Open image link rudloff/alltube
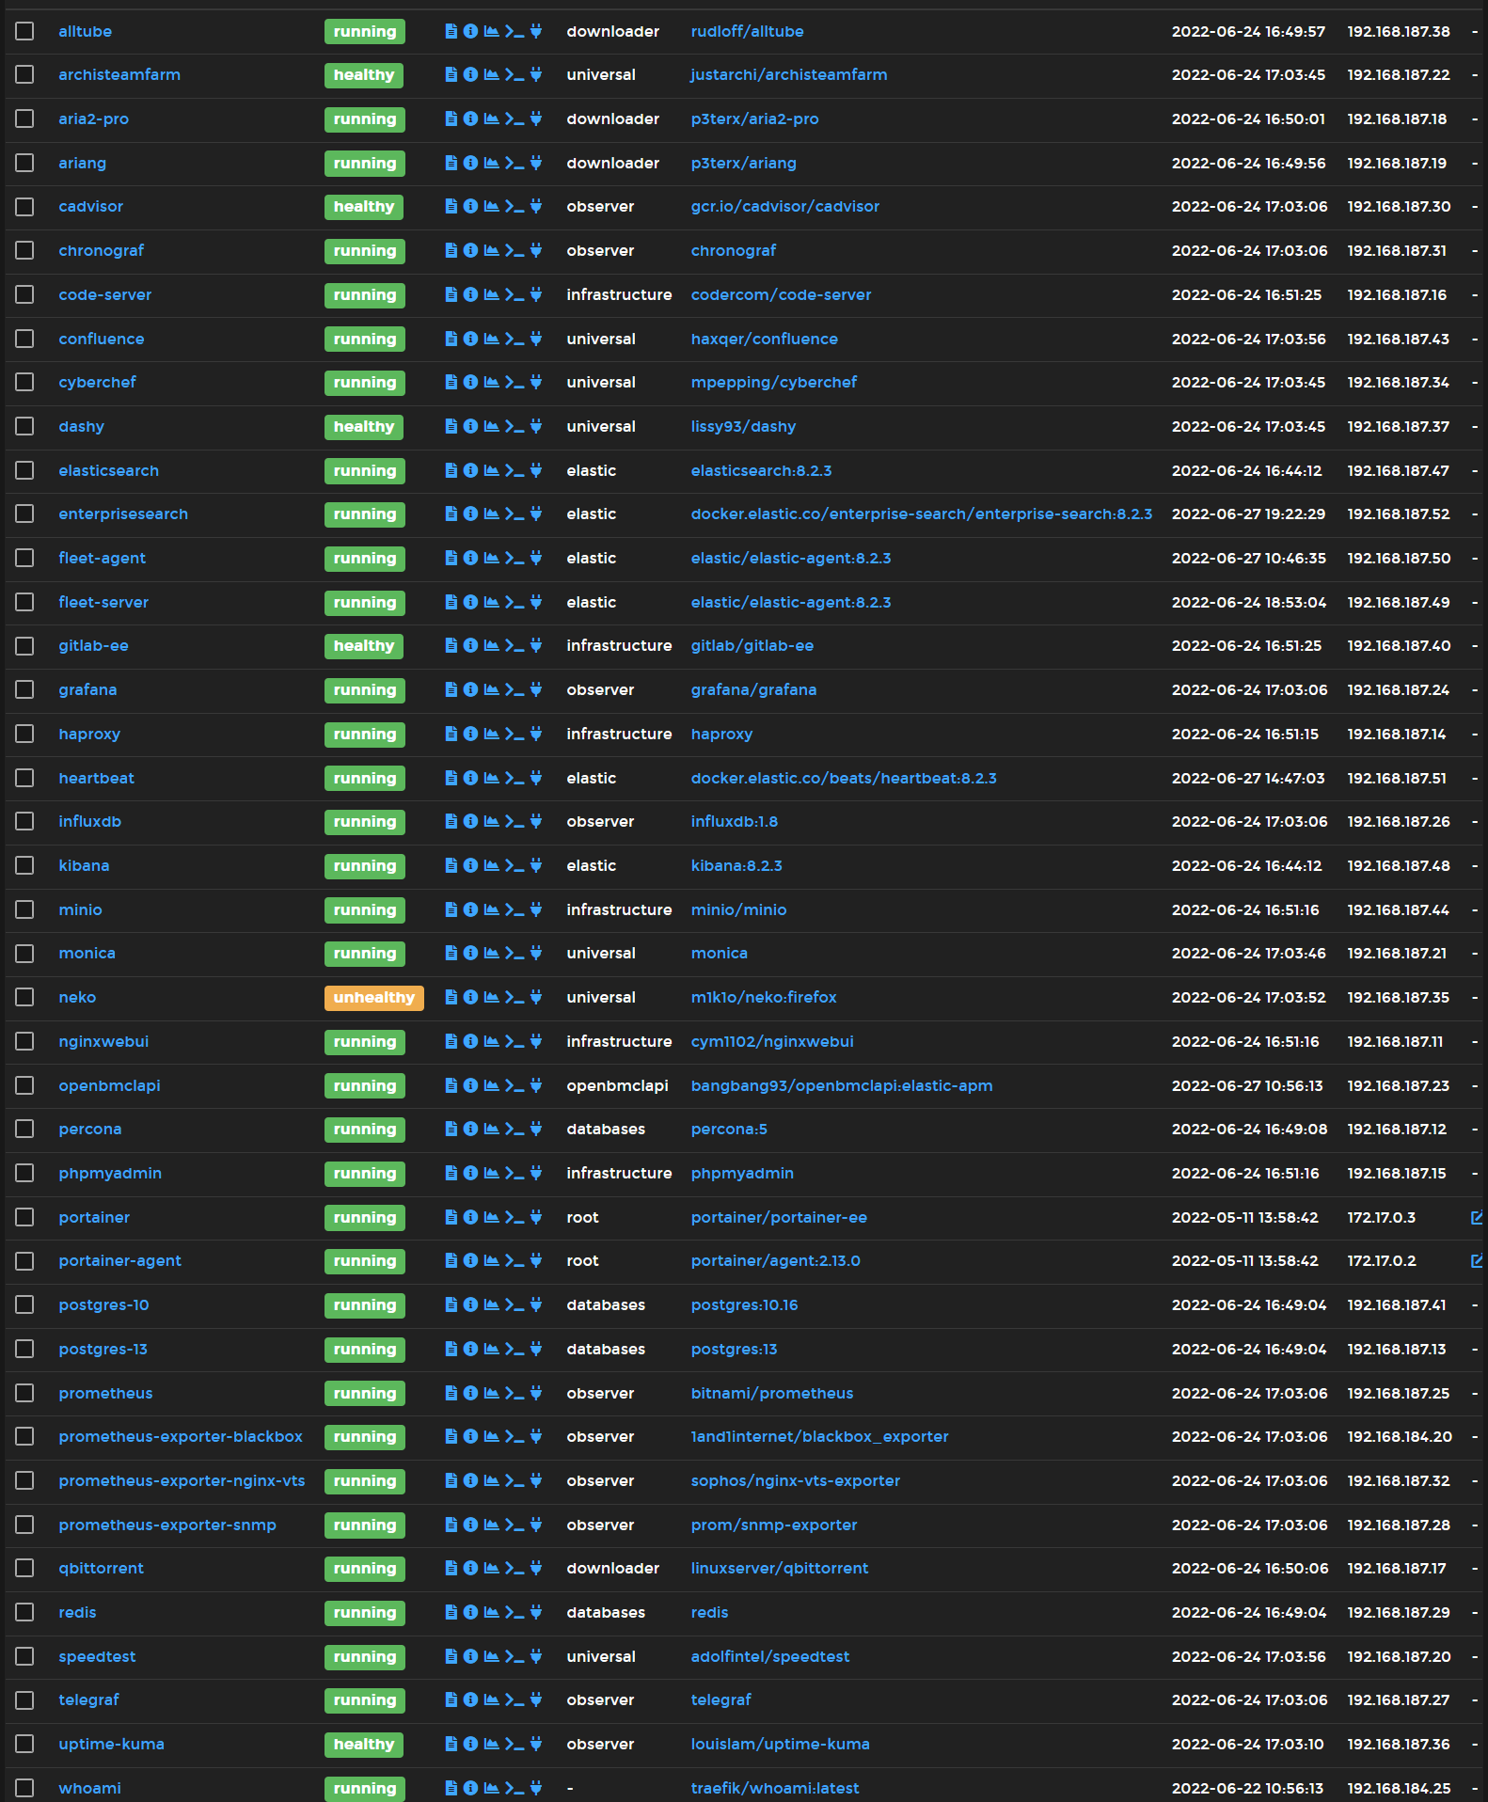The width and height of the screenshot is (1488, 1802). click(x=747, y=31)
